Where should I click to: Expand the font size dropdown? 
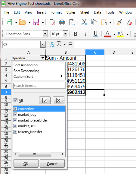66,34
